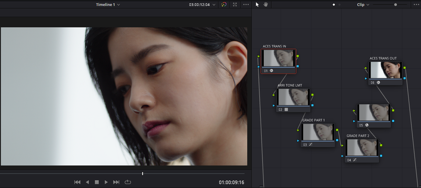The width and height of the screenshot is (421, 188).
Task: Click node 01 blue key output
Action: click(x=298, y=66)
